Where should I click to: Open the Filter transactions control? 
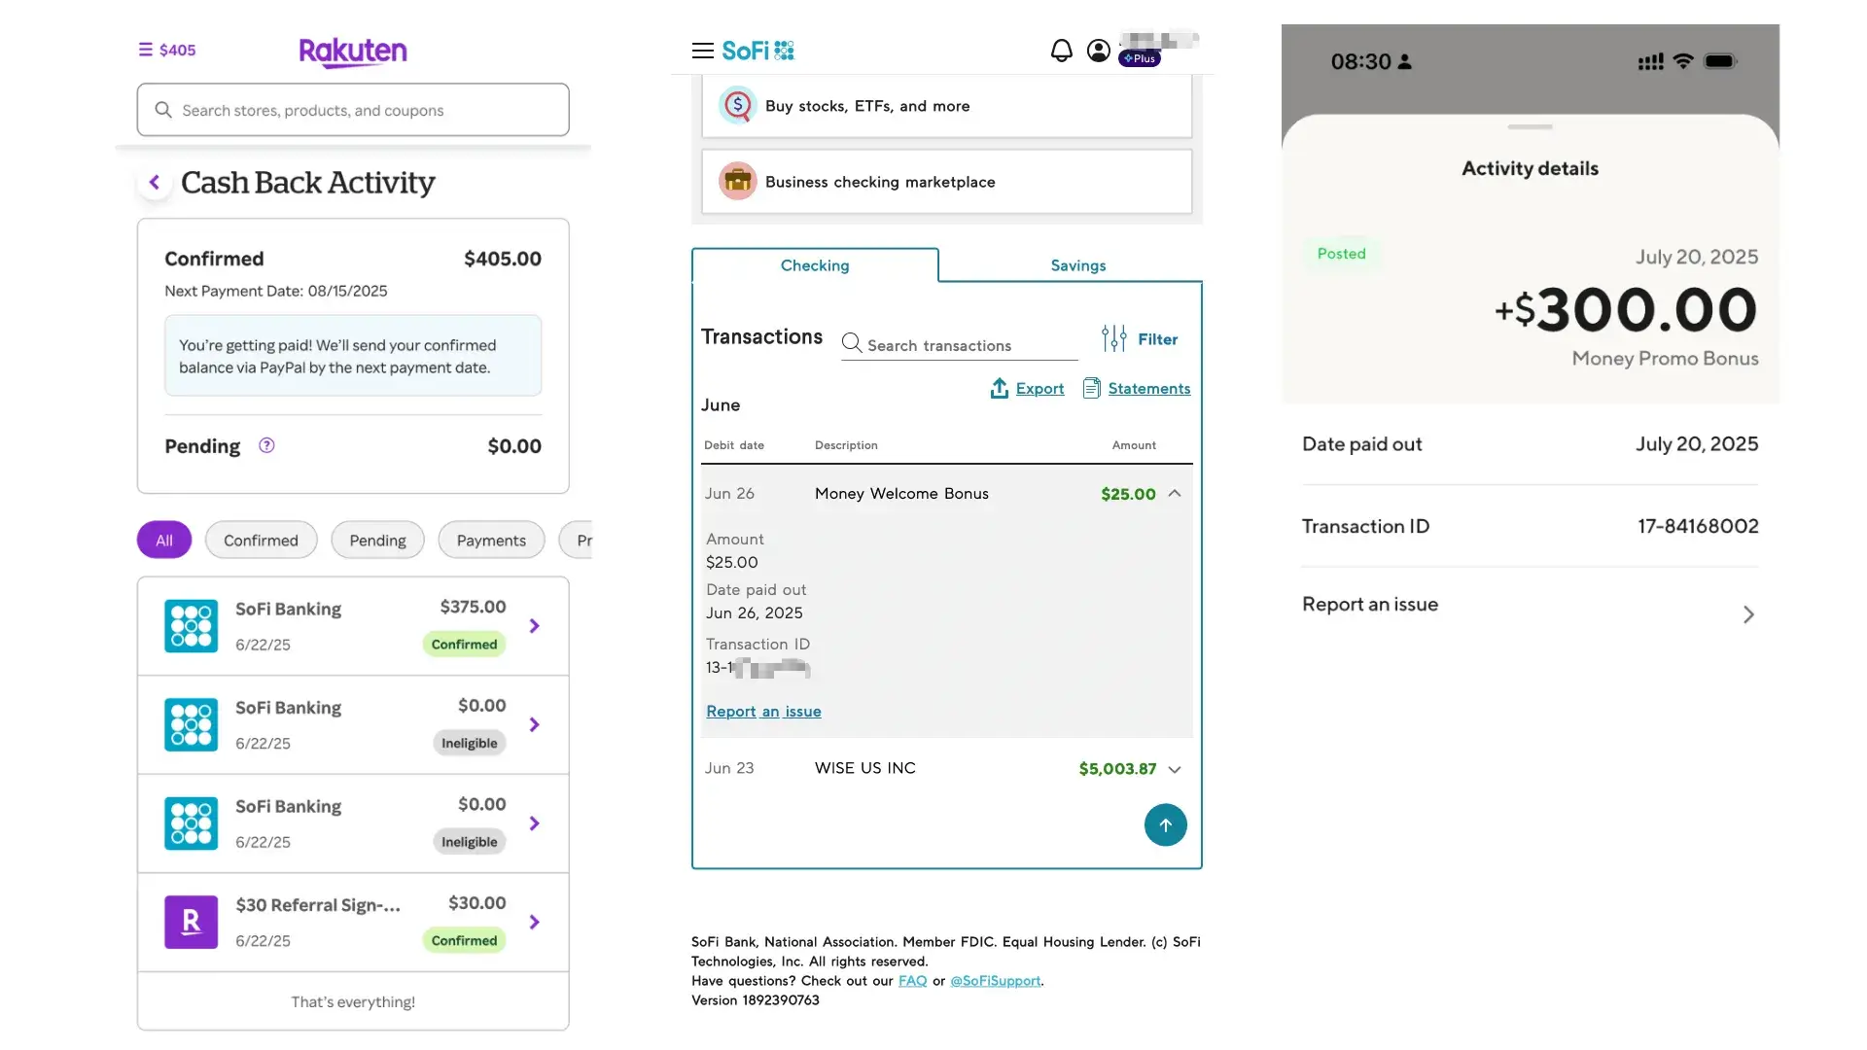point(1140,339)
